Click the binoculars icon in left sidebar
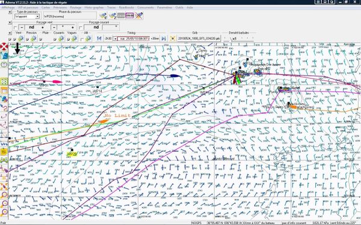This screenshot has height=225, width=361. [4, 65]
